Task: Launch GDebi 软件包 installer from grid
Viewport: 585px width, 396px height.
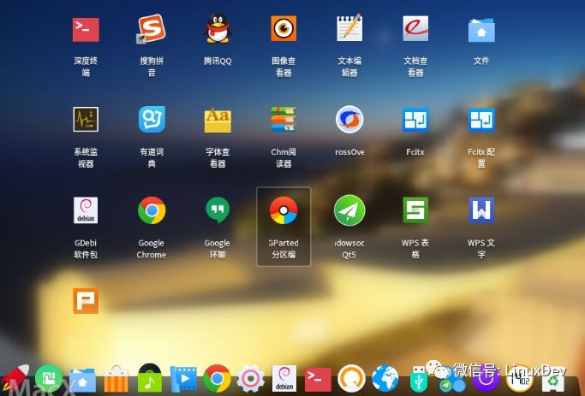Action: [x=86, y=210]
